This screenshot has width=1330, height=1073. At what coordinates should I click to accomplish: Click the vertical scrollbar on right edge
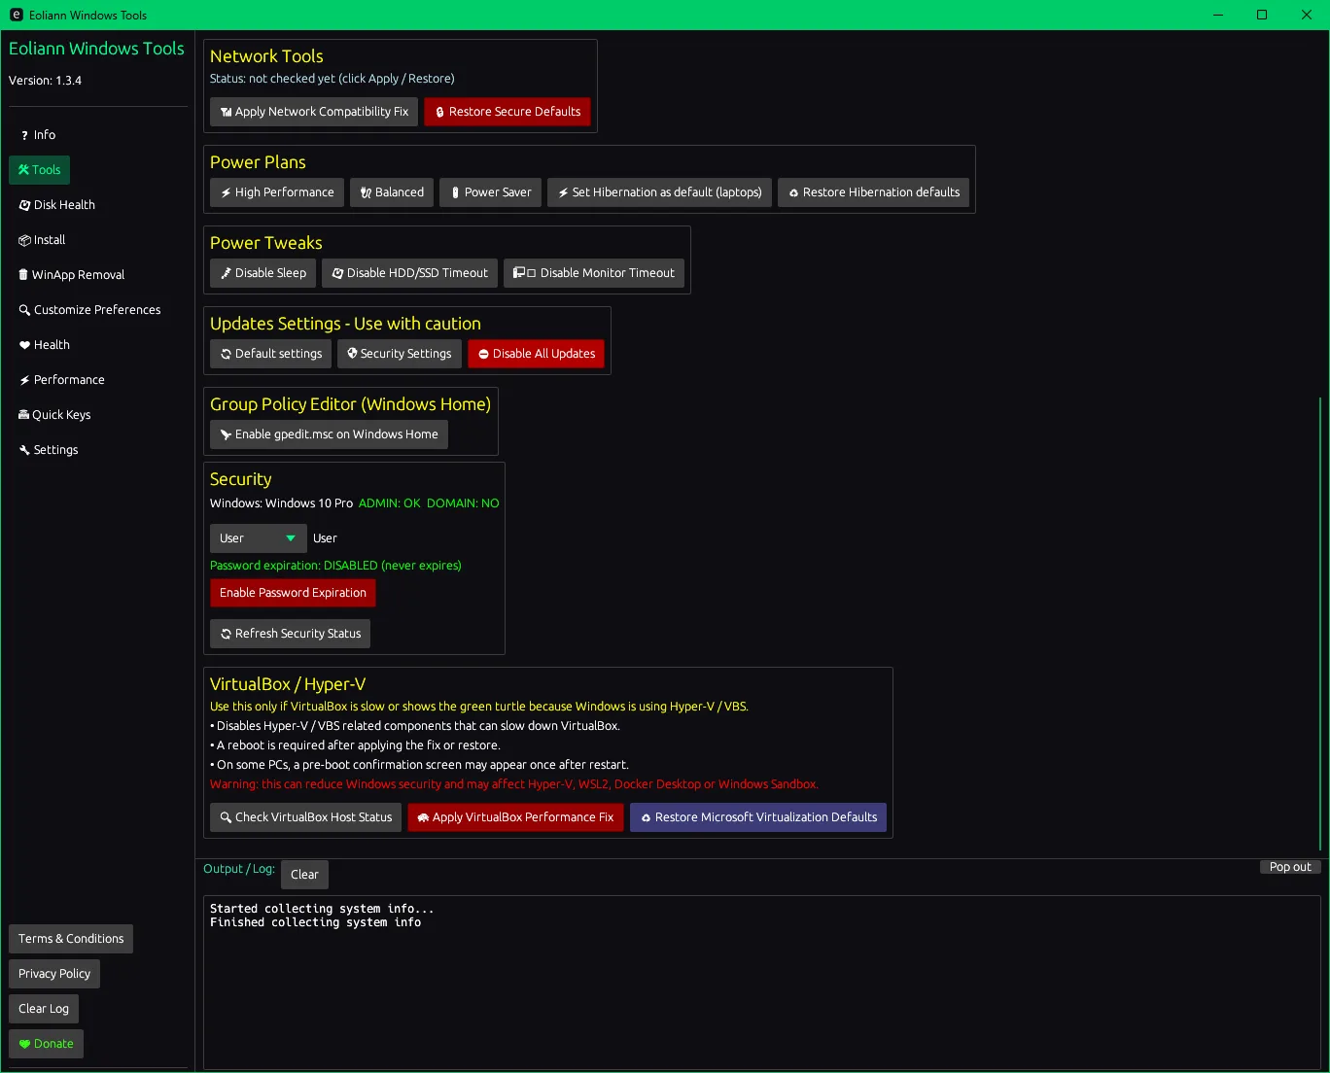pyautogui.click(x=1320, y=622)
